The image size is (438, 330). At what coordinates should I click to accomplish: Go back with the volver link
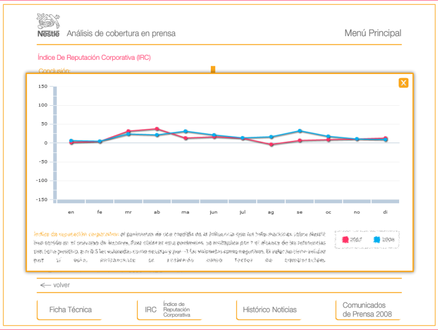(55, 285)
